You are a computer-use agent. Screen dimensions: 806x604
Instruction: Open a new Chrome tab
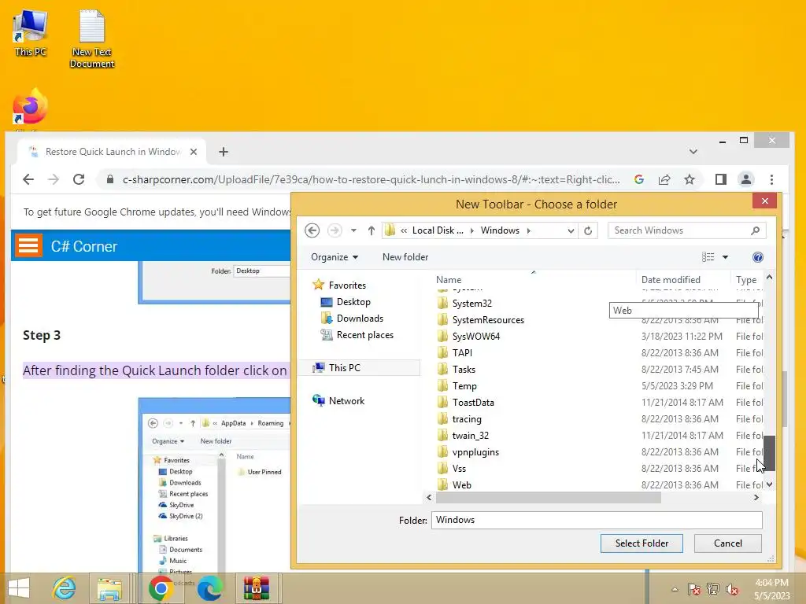point(223,152)
